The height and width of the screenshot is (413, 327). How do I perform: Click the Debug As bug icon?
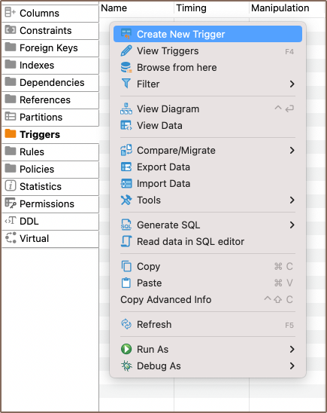(126, 366)
